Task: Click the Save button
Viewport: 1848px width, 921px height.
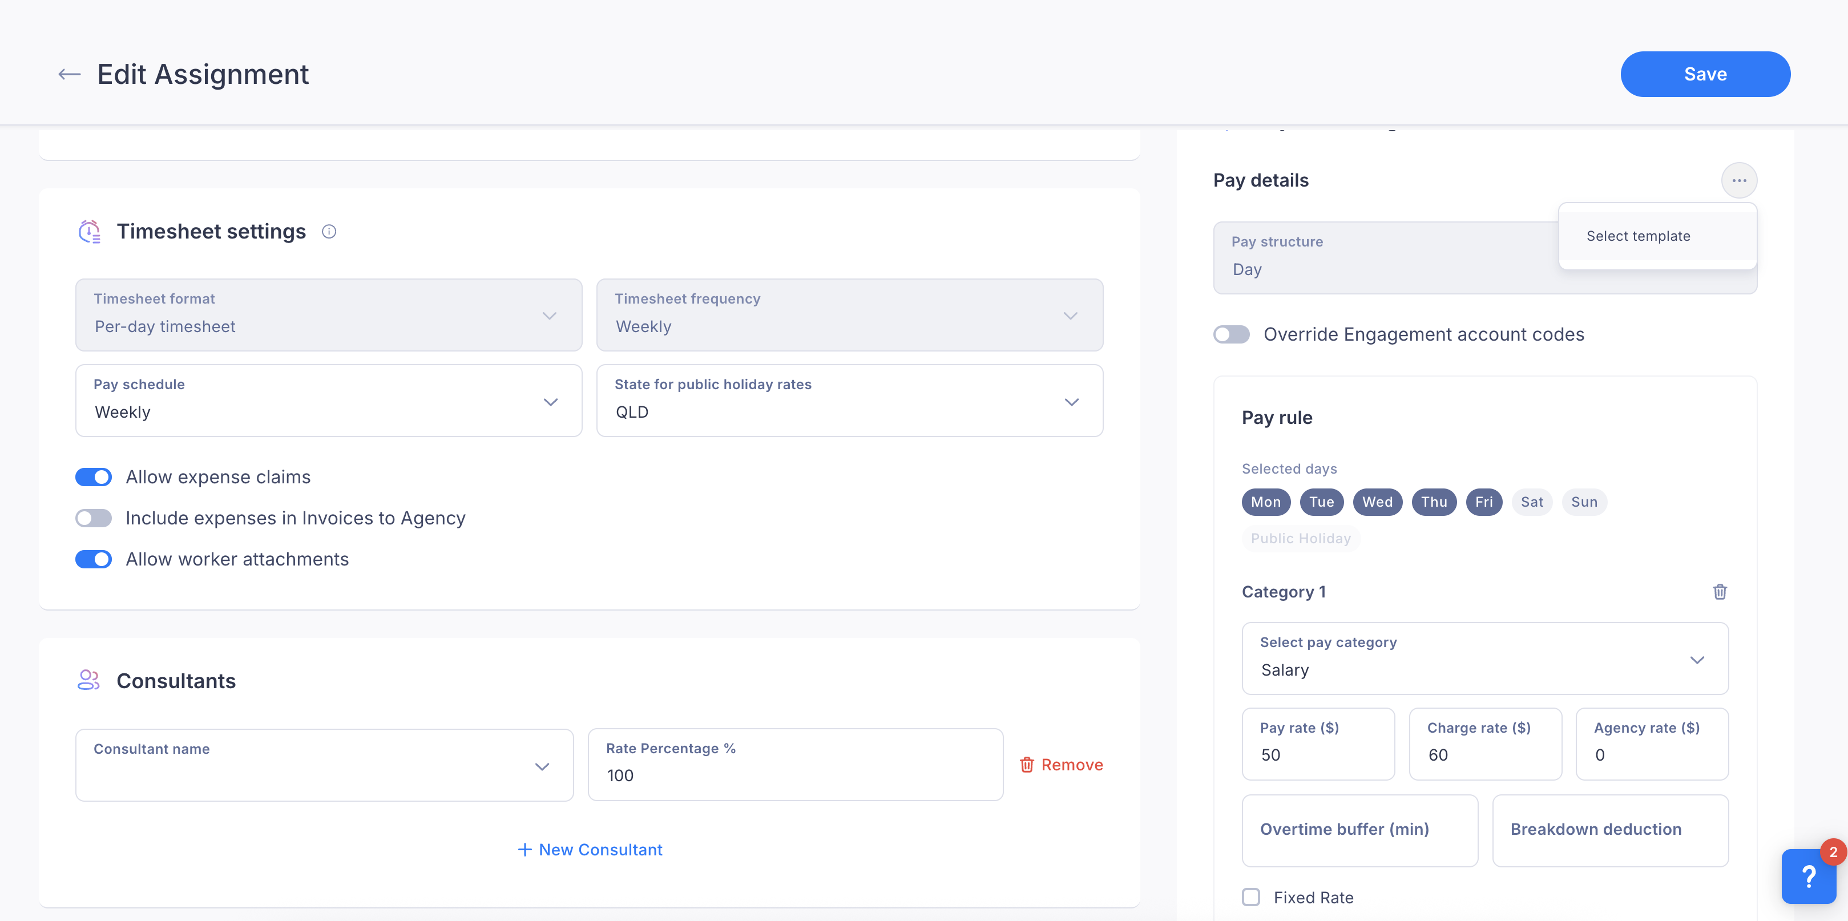Action: pos(1705,74)
